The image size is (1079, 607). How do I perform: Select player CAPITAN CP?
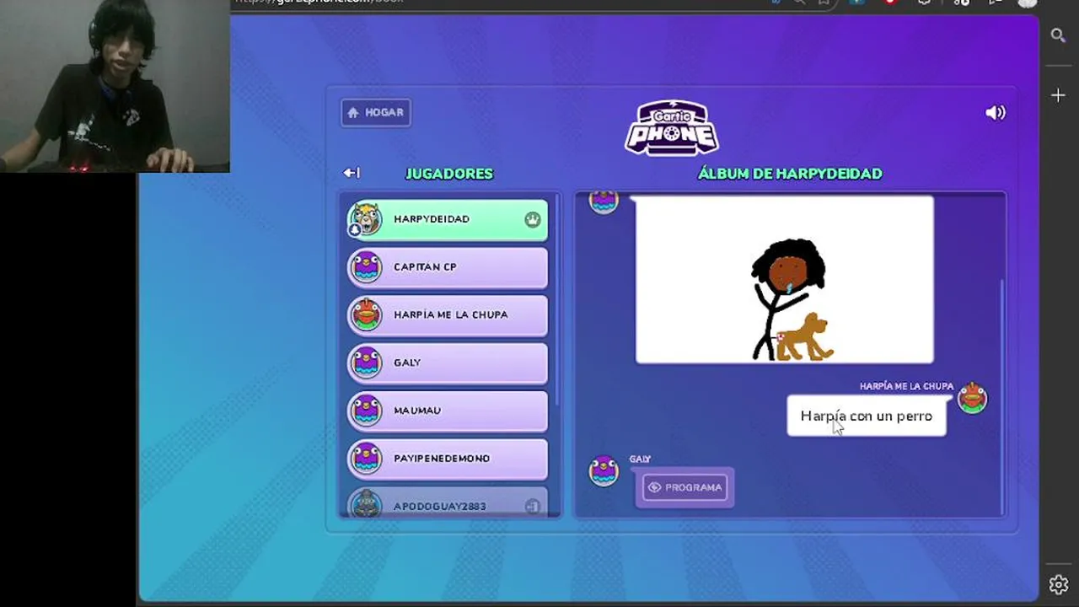448,267
